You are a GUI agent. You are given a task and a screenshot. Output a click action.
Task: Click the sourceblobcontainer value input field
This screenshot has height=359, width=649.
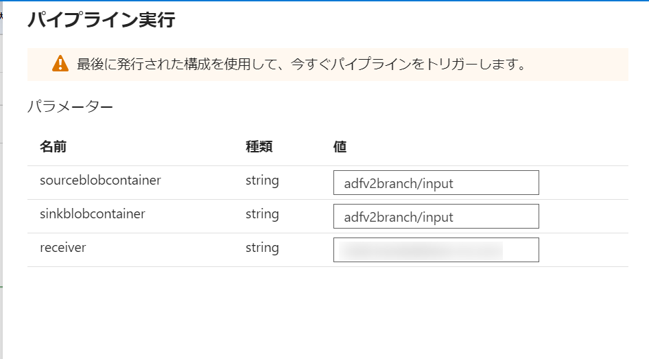point(436,183)
